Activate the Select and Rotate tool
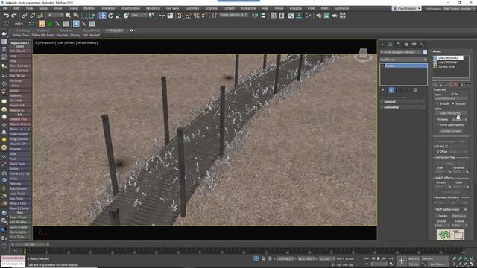The height and width of the screenshot is (268, 477). pos(110,16)
